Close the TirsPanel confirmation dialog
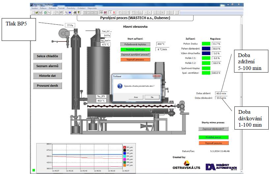The image size is (271, 179). point(157,76)
